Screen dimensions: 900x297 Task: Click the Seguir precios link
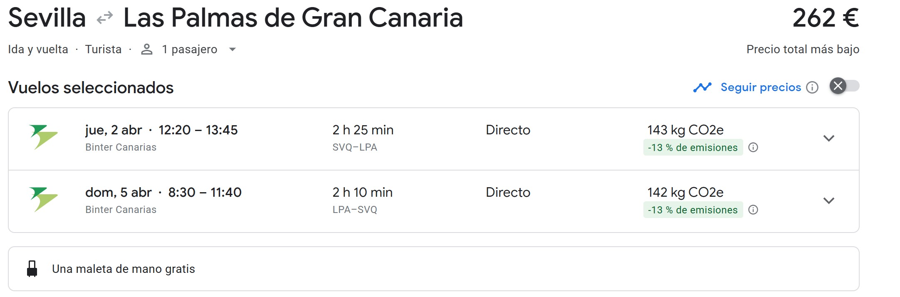tap(761, 87)
